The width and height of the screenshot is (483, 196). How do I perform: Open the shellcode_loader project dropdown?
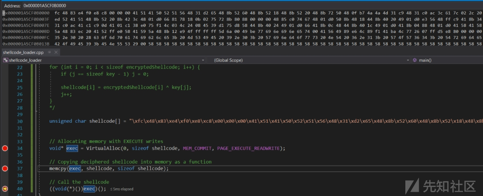[x=104, y=61]
